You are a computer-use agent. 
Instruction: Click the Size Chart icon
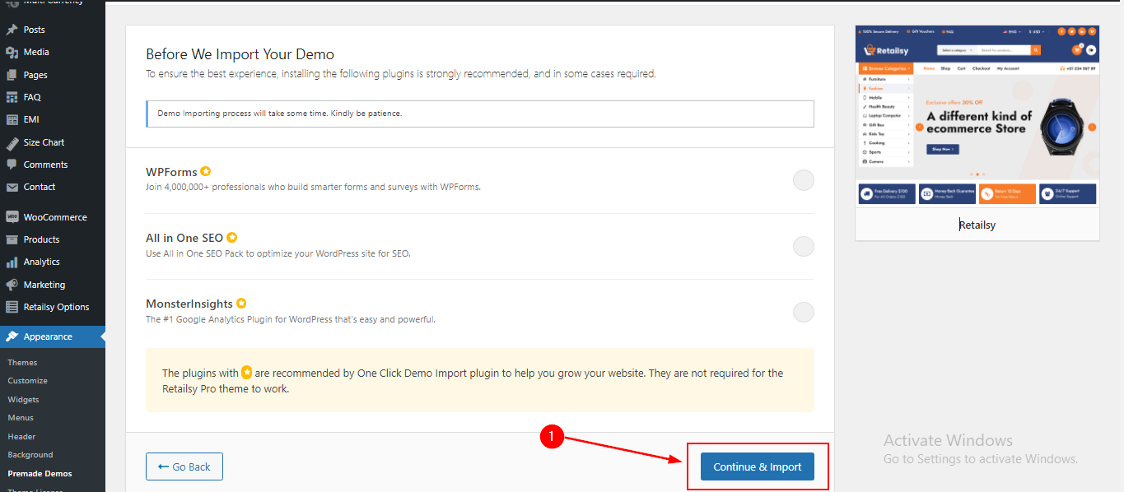tap(12, 142)
